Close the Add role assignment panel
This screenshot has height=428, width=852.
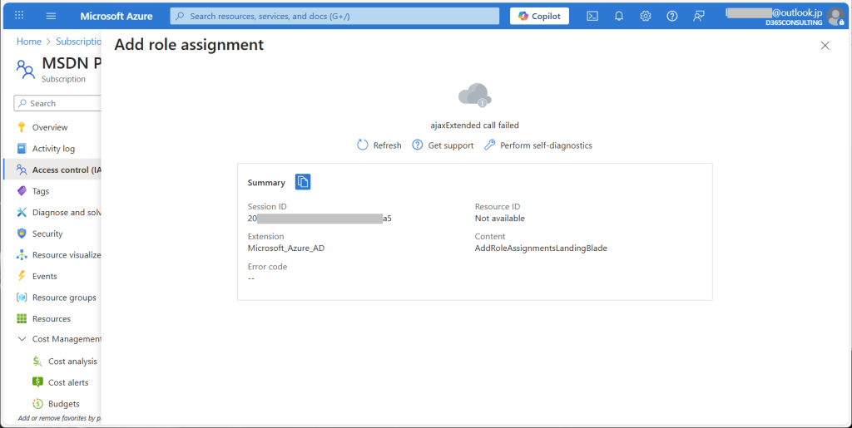click(x=825, y=46)
